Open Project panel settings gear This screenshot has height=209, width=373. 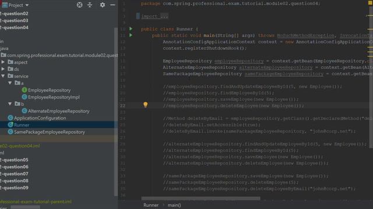coord(103,5)
